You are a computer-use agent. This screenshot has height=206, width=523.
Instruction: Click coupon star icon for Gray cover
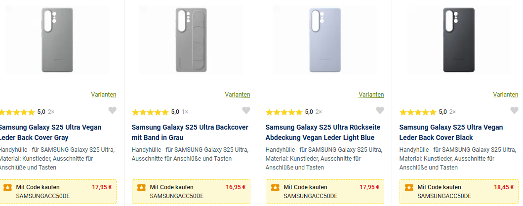click(x=7, y=187)
